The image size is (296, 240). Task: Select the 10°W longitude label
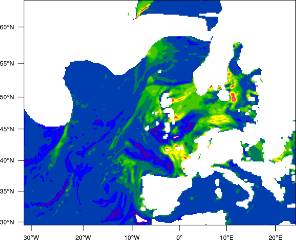132,237
